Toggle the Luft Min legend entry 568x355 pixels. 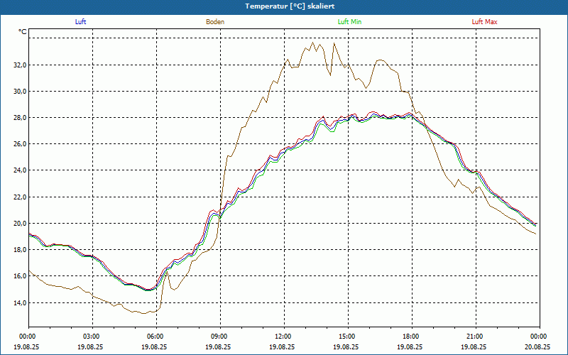pyautogui.click(x=350, y=22)
